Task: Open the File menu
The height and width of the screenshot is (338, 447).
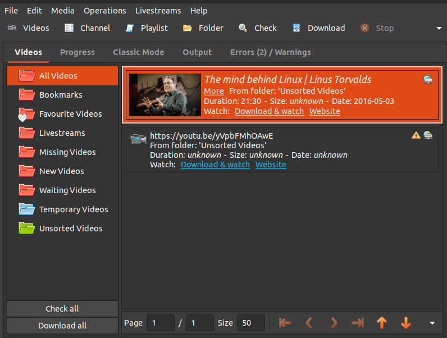Action: tap(11, 11)
